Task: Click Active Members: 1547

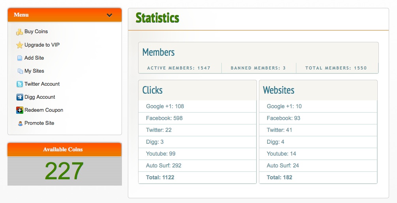Action: [x=179, y=68]
